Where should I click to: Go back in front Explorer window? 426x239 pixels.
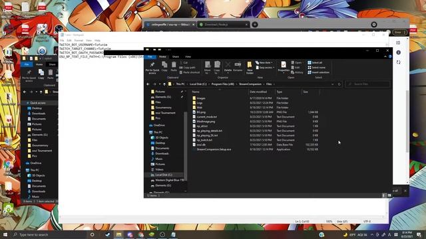pos(148,84)
